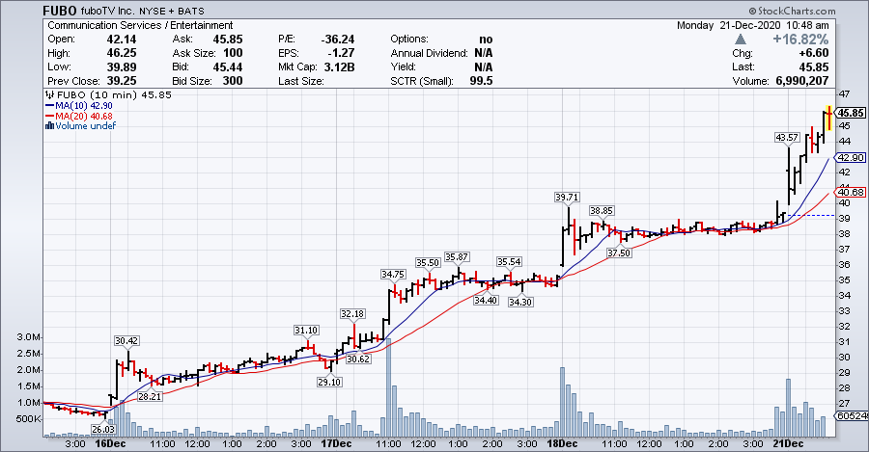Click the 16Dec date axis label

click(110, 443)
